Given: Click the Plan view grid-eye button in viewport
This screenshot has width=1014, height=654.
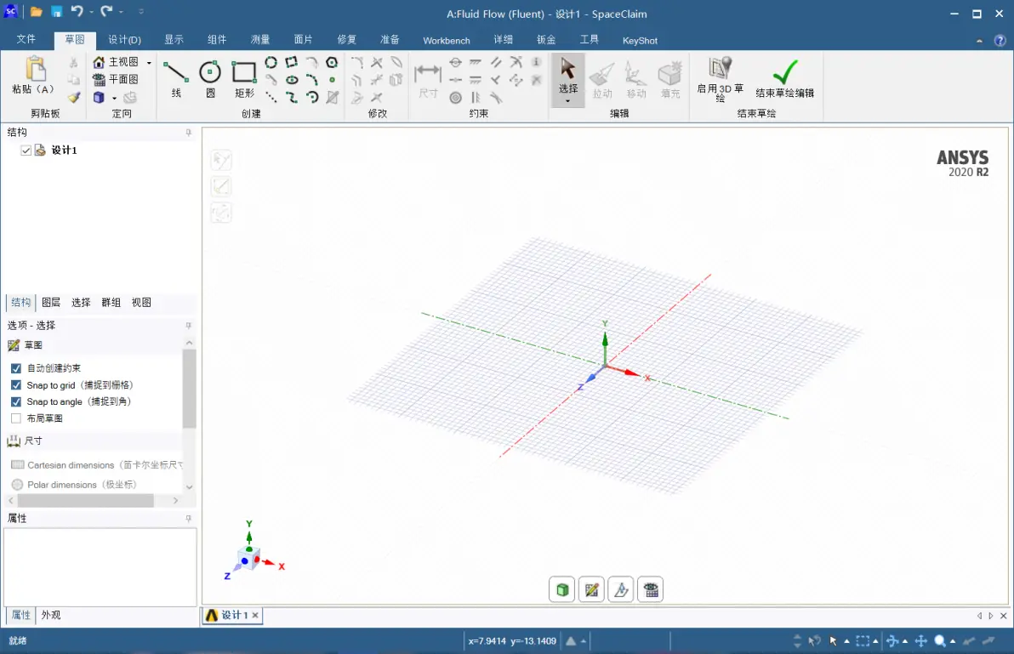Looking at the screenshot, I should click(x=651, y=589).
